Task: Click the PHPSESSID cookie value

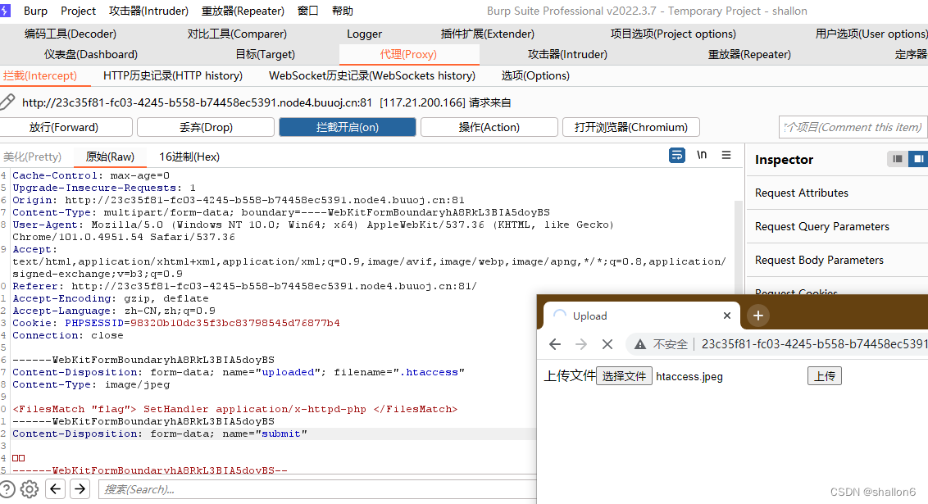Action: [x=235, y=323]
